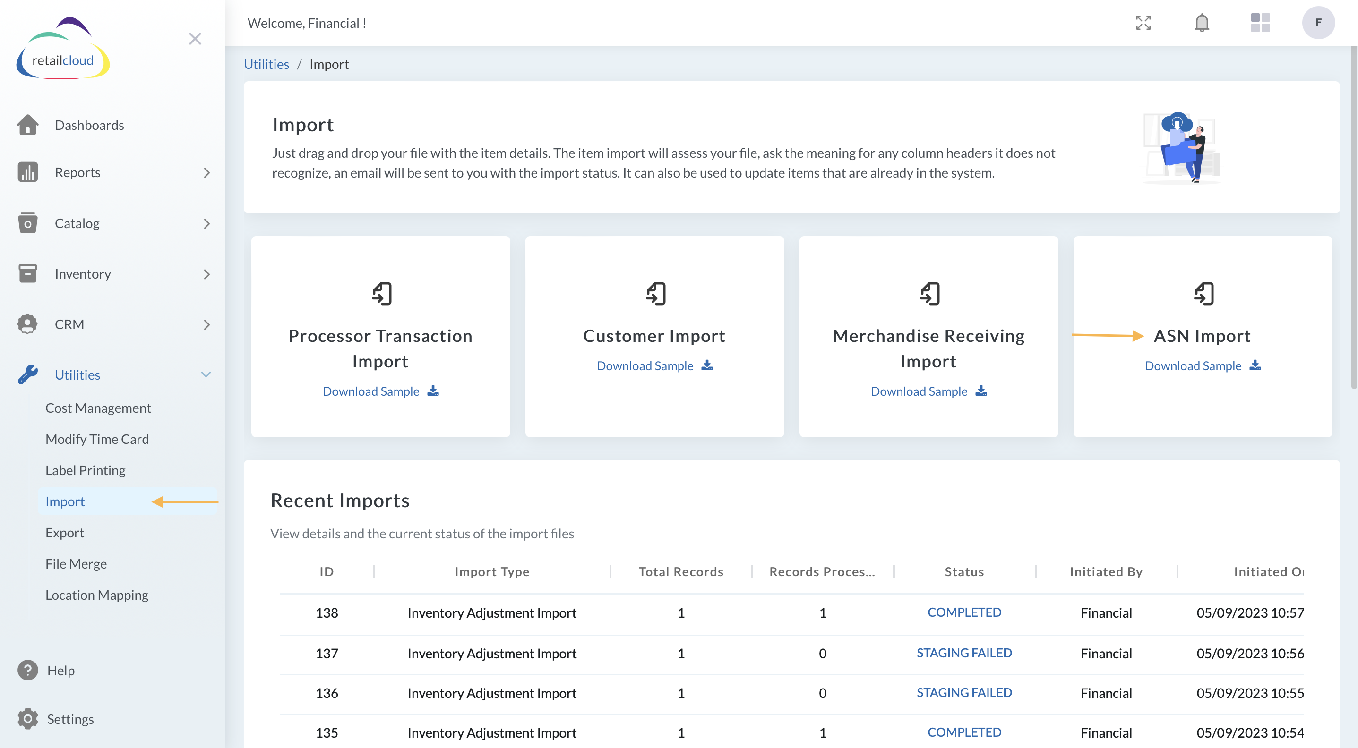Open notifications bell icon

click(1202, 23)
